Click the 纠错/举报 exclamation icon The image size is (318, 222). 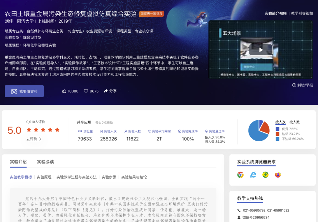point(295,85)
